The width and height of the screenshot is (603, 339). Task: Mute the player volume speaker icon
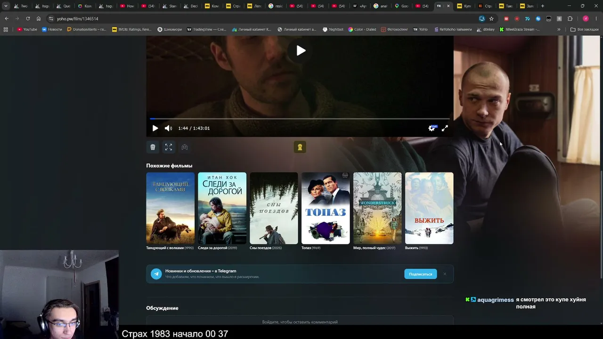pos(168,128)
